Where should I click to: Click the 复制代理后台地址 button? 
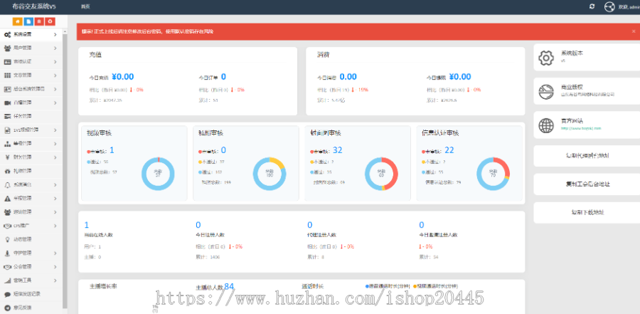pyautogui.click(x=588, y=156)
